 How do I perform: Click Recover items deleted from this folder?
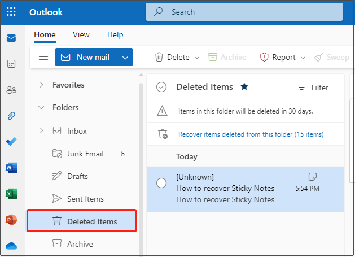click(x=251, y=134)
